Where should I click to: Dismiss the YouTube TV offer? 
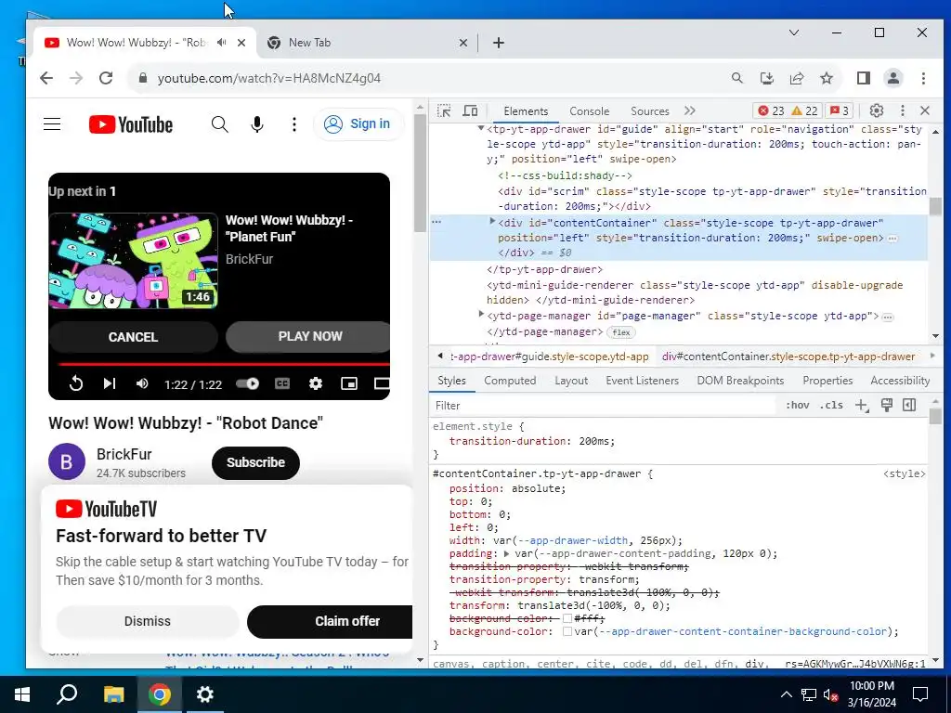coord(148,621)
